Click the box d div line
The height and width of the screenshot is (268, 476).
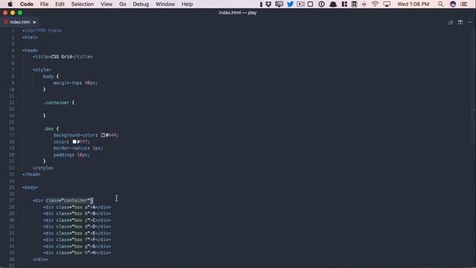(77, 226)
